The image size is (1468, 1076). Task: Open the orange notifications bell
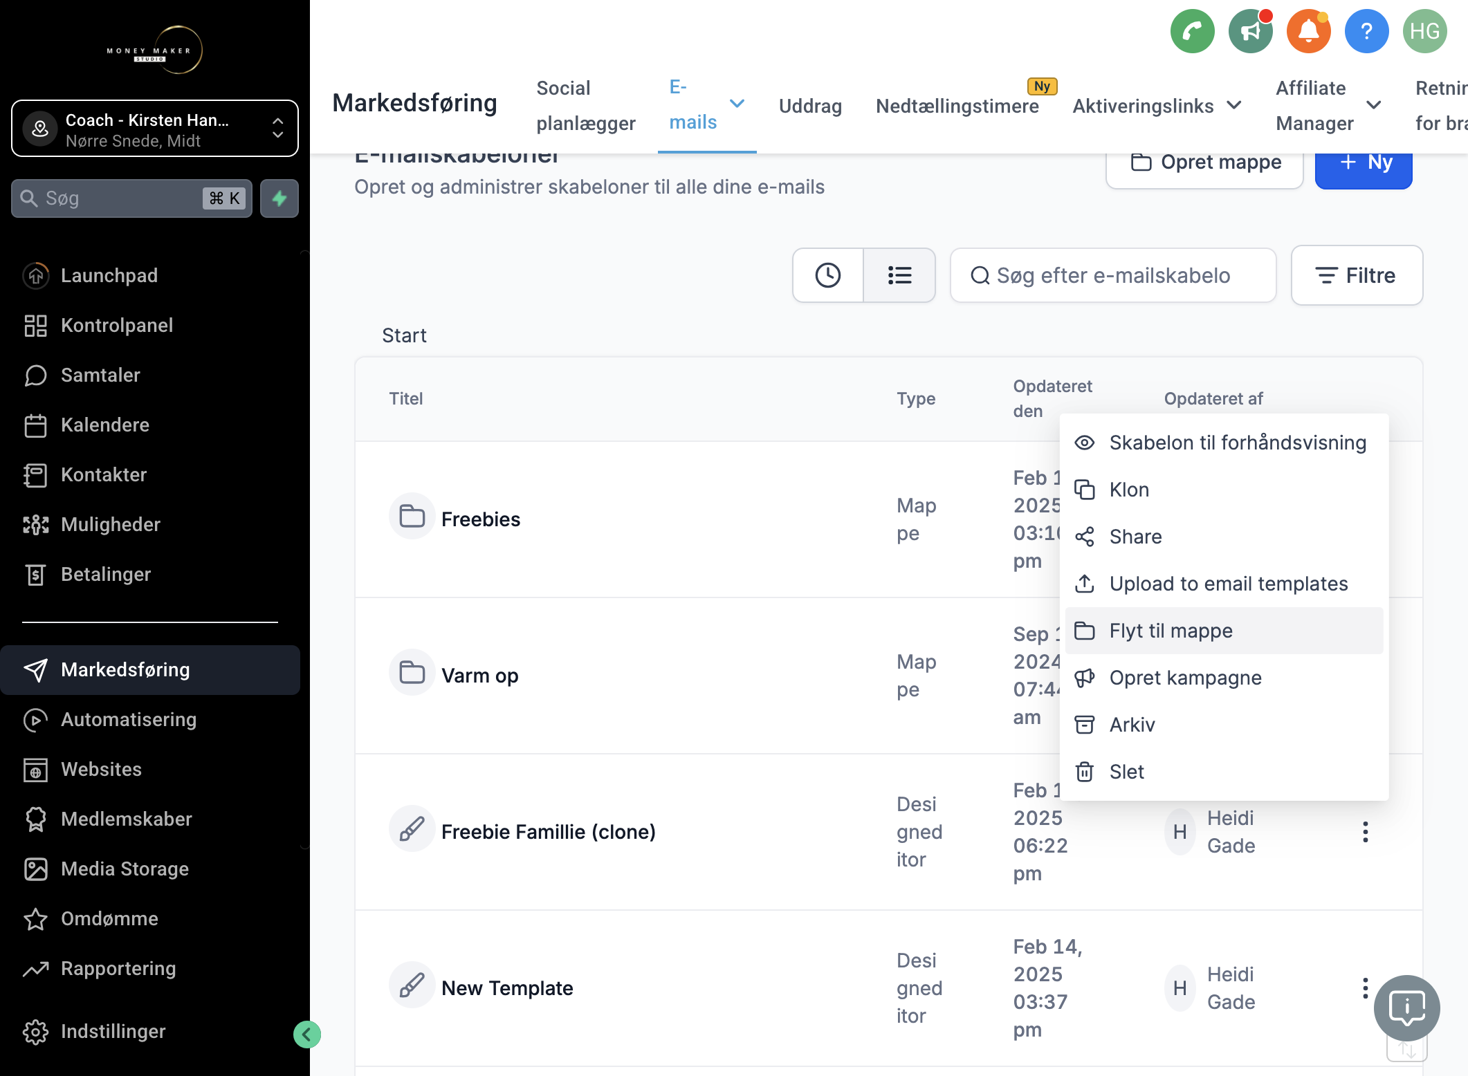[x=1308, y=31]
